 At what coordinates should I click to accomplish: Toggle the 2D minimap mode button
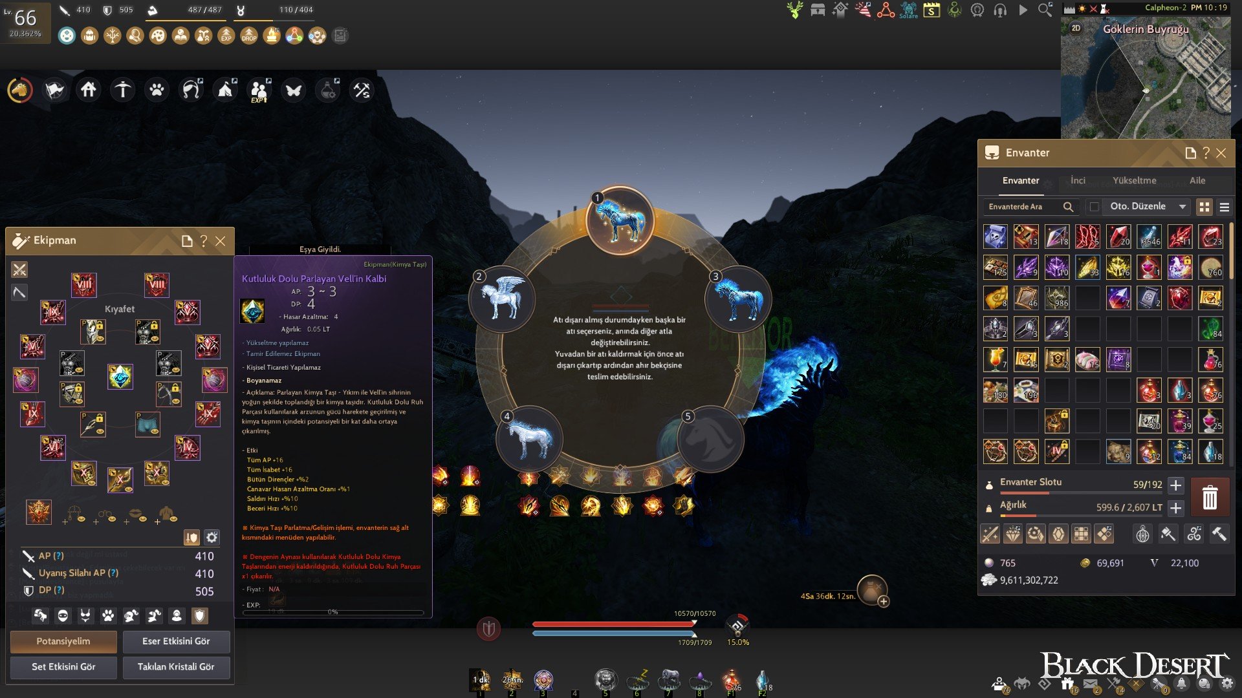point(1076,28)
